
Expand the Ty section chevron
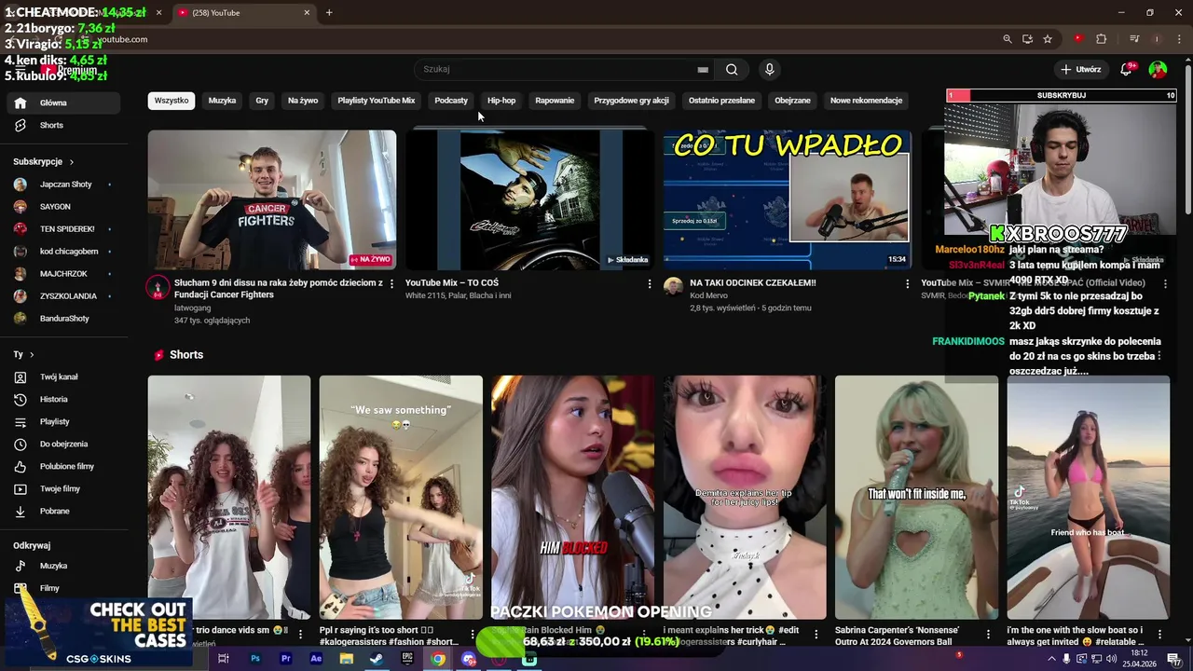[x=31, y=355]
